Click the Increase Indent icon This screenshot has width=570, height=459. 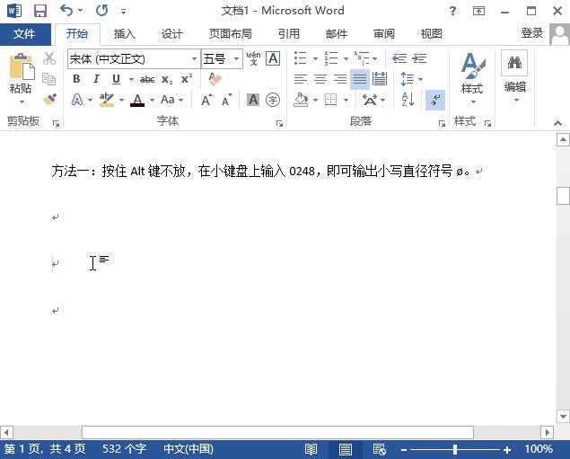(418, 58)
